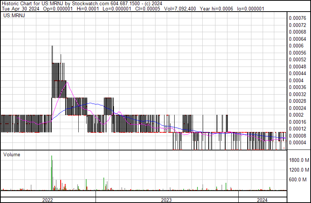This screenshot has width=311, height=203.
Task: Click the 0.00056 price axis label
Action: [x=298, y=53]
